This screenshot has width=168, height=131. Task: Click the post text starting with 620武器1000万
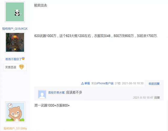[96, 36]
